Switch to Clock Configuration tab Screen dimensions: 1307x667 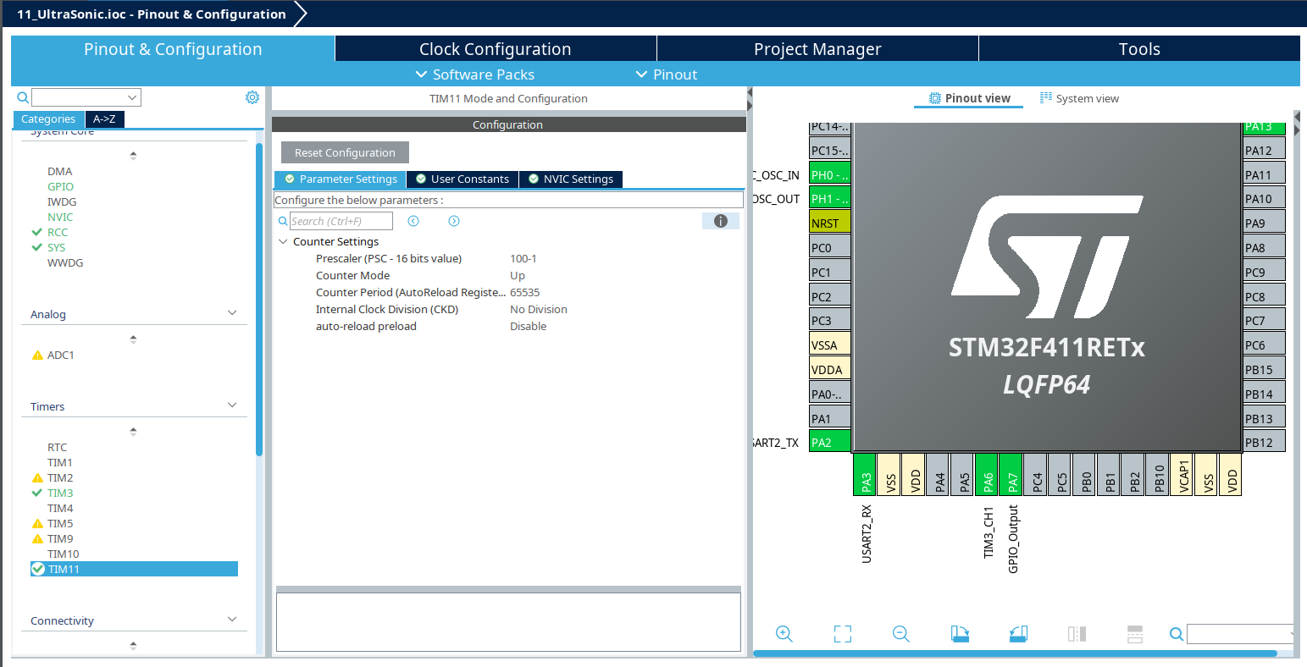point(496,49)
